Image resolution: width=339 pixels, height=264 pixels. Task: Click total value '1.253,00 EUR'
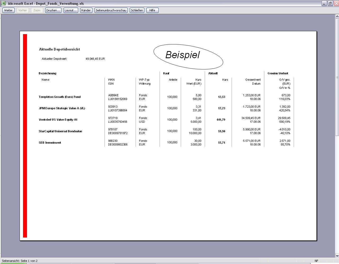(x=252, y=95)
